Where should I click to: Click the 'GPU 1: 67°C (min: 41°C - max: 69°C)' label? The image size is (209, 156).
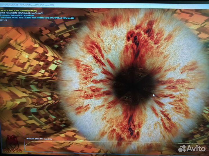39,139
